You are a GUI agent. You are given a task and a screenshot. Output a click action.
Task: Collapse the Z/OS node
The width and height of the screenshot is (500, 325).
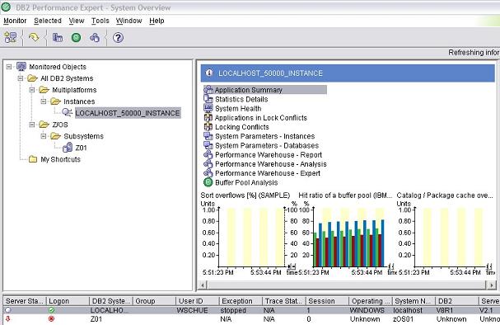[32, 125]
